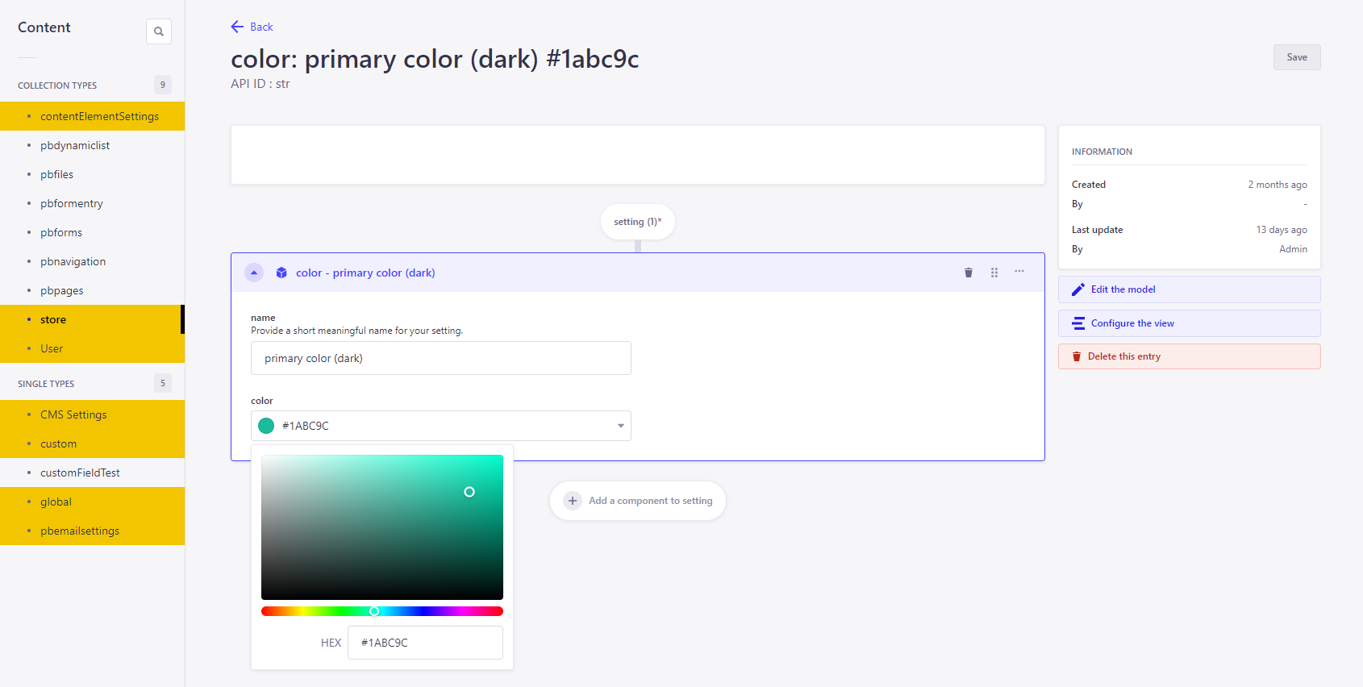Delete the color component with trash icon

click(x=969, y=273)
